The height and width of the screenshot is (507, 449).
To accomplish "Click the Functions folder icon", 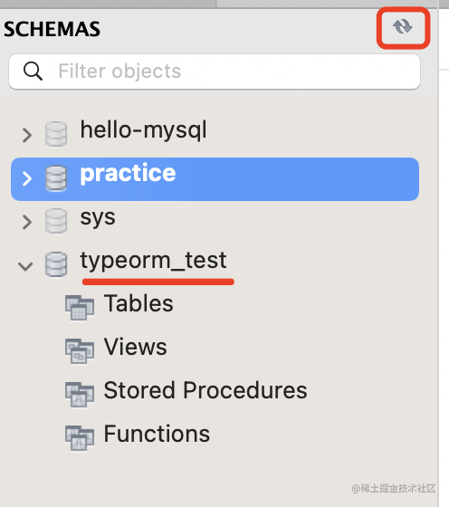I will tap(80, 438).
